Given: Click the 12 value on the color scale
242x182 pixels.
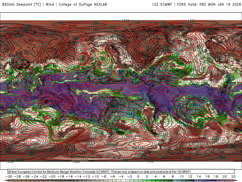Looking at the screenshot, I should 190,177.
